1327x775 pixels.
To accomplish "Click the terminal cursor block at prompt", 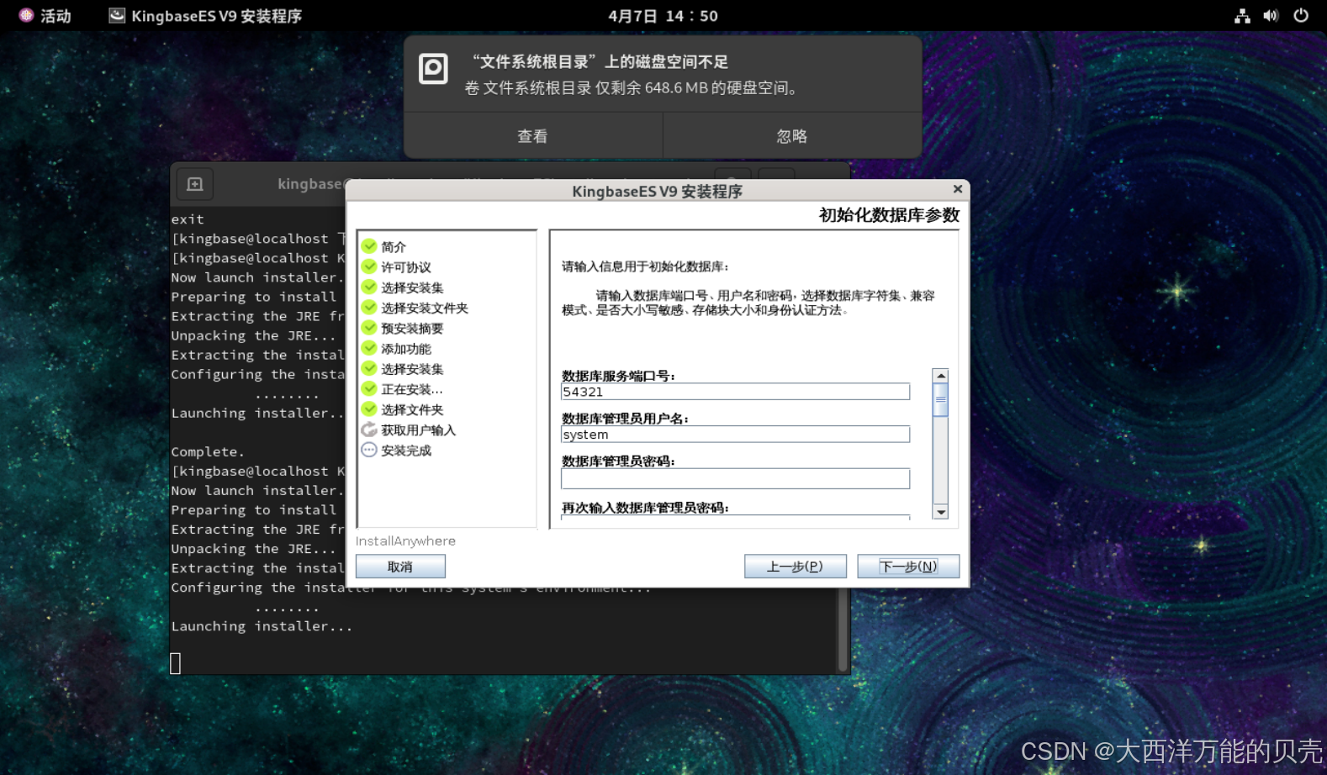I will [176, 663].
